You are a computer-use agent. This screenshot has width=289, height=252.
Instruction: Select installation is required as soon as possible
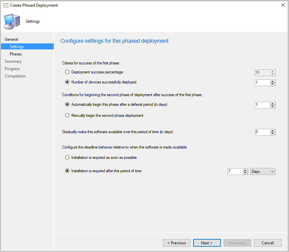(67, 157)
